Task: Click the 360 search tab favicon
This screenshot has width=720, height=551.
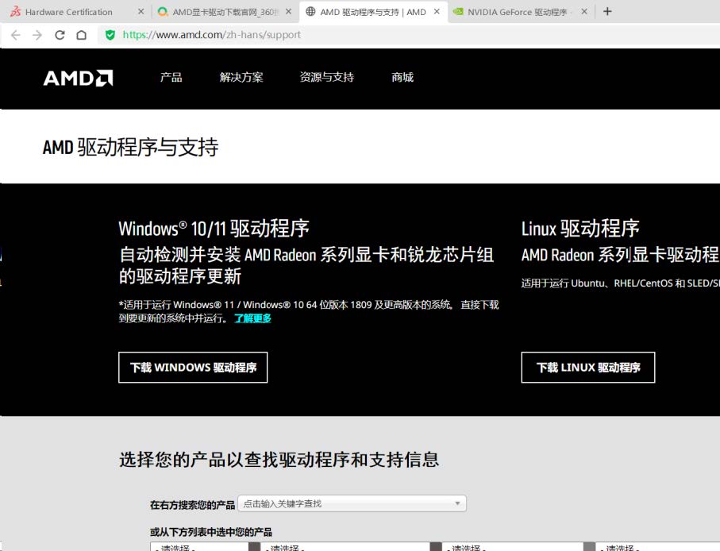Action: (x=163, y=12)
